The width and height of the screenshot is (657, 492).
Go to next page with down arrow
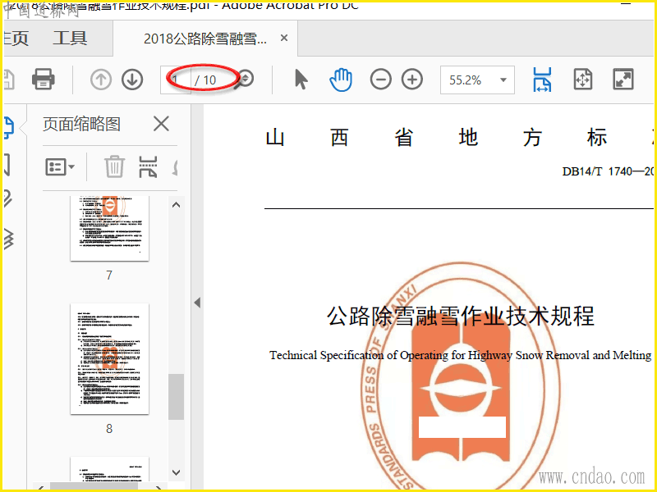[x=132, y=80]
